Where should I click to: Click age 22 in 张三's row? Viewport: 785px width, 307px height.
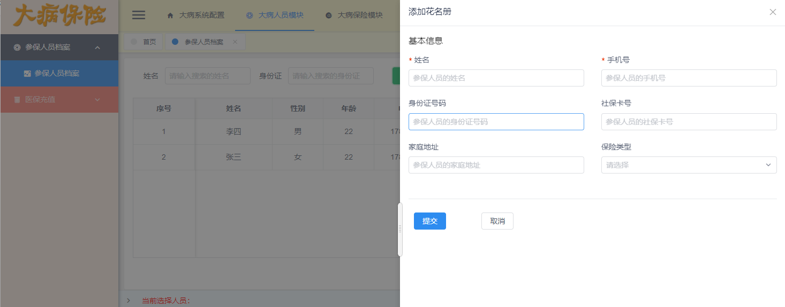[x=349, y=157]
